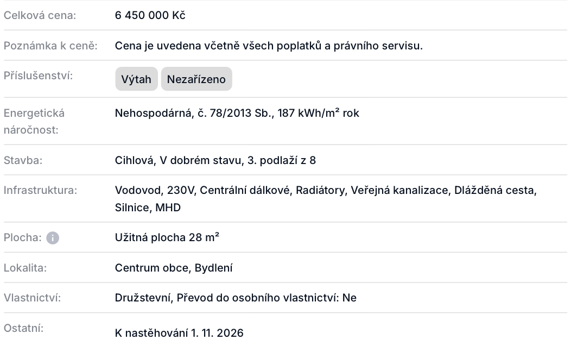Select the Celková cena label
The width and height of the screenshot is (571, 346).
coord(40,15)
